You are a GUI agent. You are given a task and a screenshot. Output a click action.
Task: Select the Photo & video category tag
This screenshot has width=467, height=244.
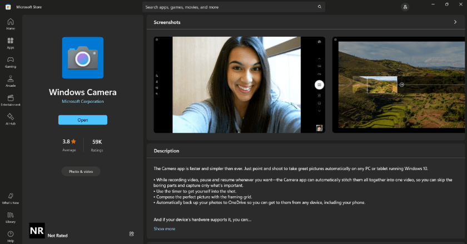pos(81,171)
